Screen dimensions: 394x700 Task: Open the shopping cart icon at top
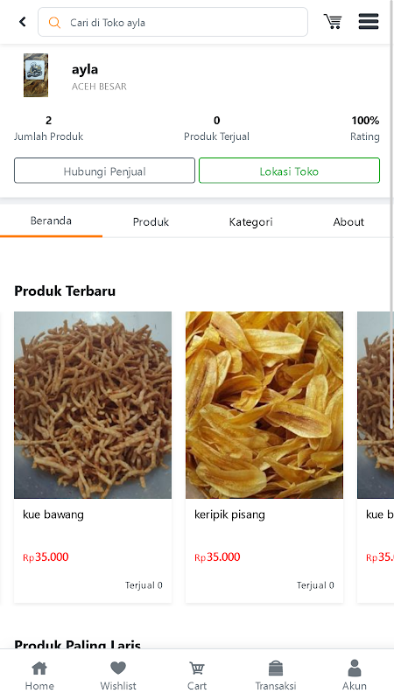point(333,21)
